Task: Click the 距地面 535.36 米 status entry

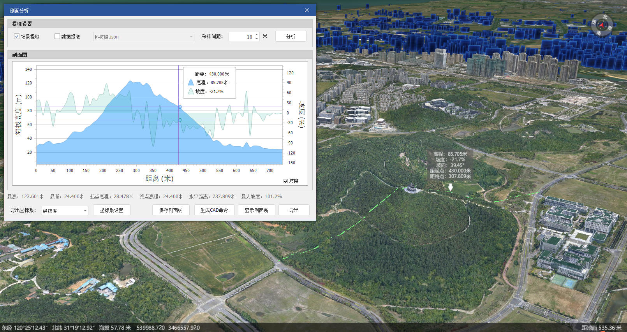Action: click(x=601, y=328)
